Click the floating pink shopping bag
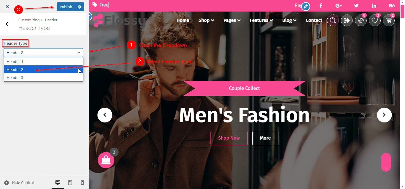405x189 pixels. coord(106,160)
